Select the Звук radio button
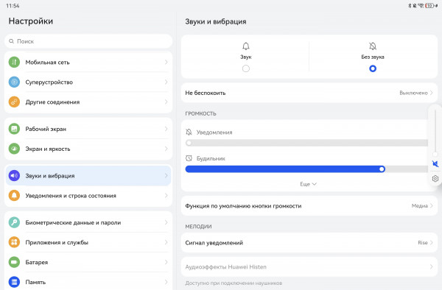442x290 pixels. pyautogui.click(x=246, y=68)
